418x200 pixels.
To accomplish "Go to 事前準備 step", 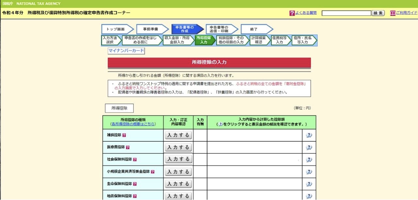I will (152, 29).
